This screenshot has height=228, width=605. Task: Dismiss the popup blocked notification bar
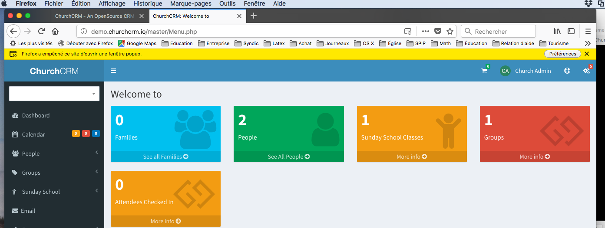(x=587, y=54)
